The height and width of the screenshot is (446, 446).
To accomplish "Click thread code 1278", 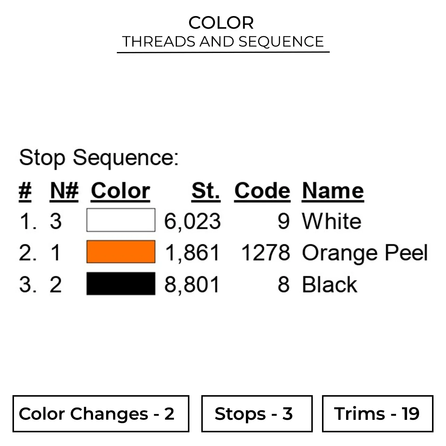I will [265, 253].
